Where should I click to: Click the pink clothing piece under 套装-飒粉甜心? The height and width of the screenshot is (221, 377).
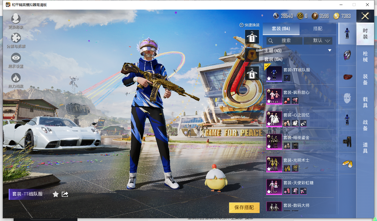[295, 101]
